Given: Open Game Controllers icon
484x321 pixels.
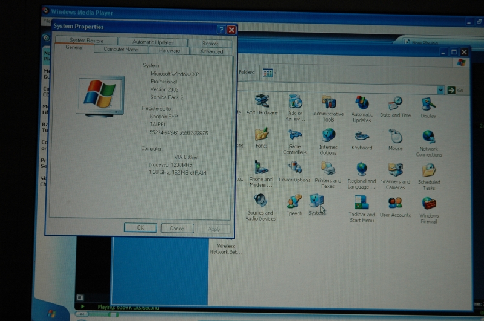Looking at the screenshot, I should tap(295, 141).
